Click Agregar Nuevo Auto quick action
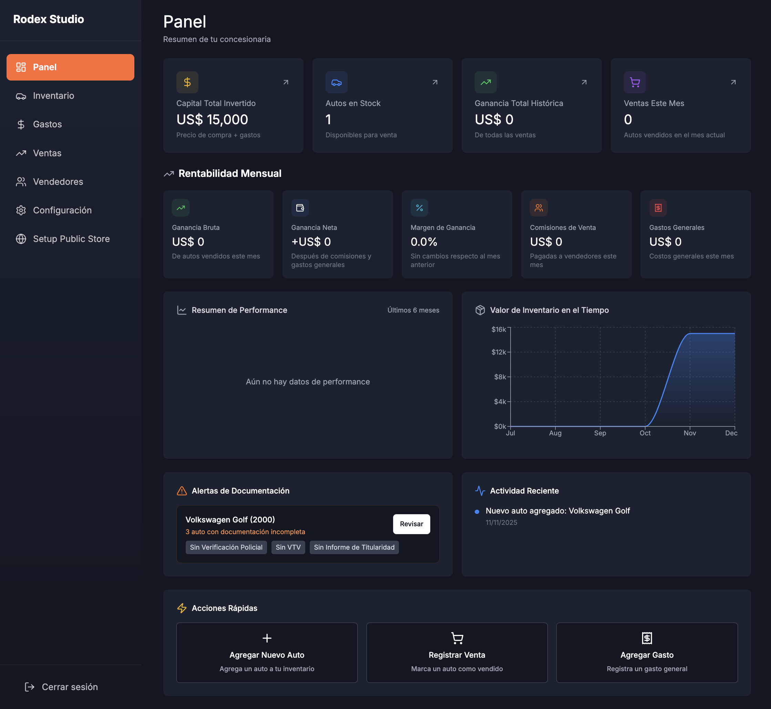 [266, 652]
